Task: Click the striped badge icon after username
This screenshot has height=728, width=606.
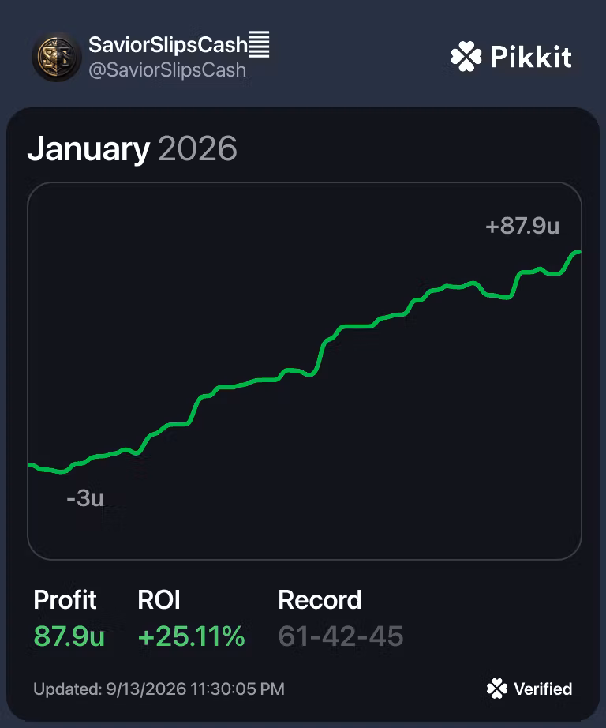Action: 260,44
